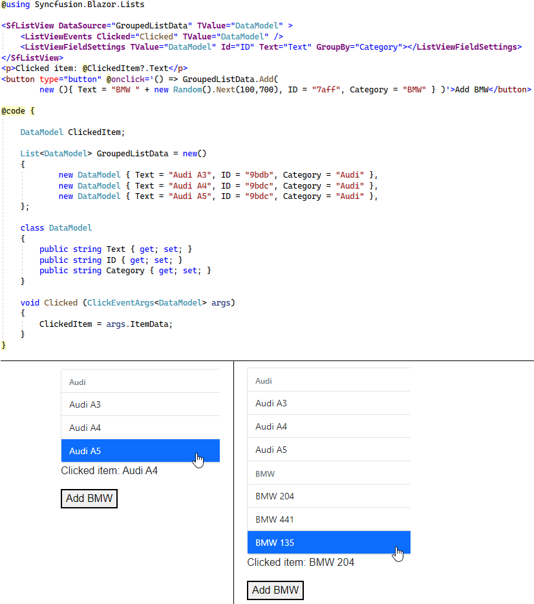Select Audi A3 in the list containing BMW group
This screenshot has height=604, width=534.
tap(328, 403)
